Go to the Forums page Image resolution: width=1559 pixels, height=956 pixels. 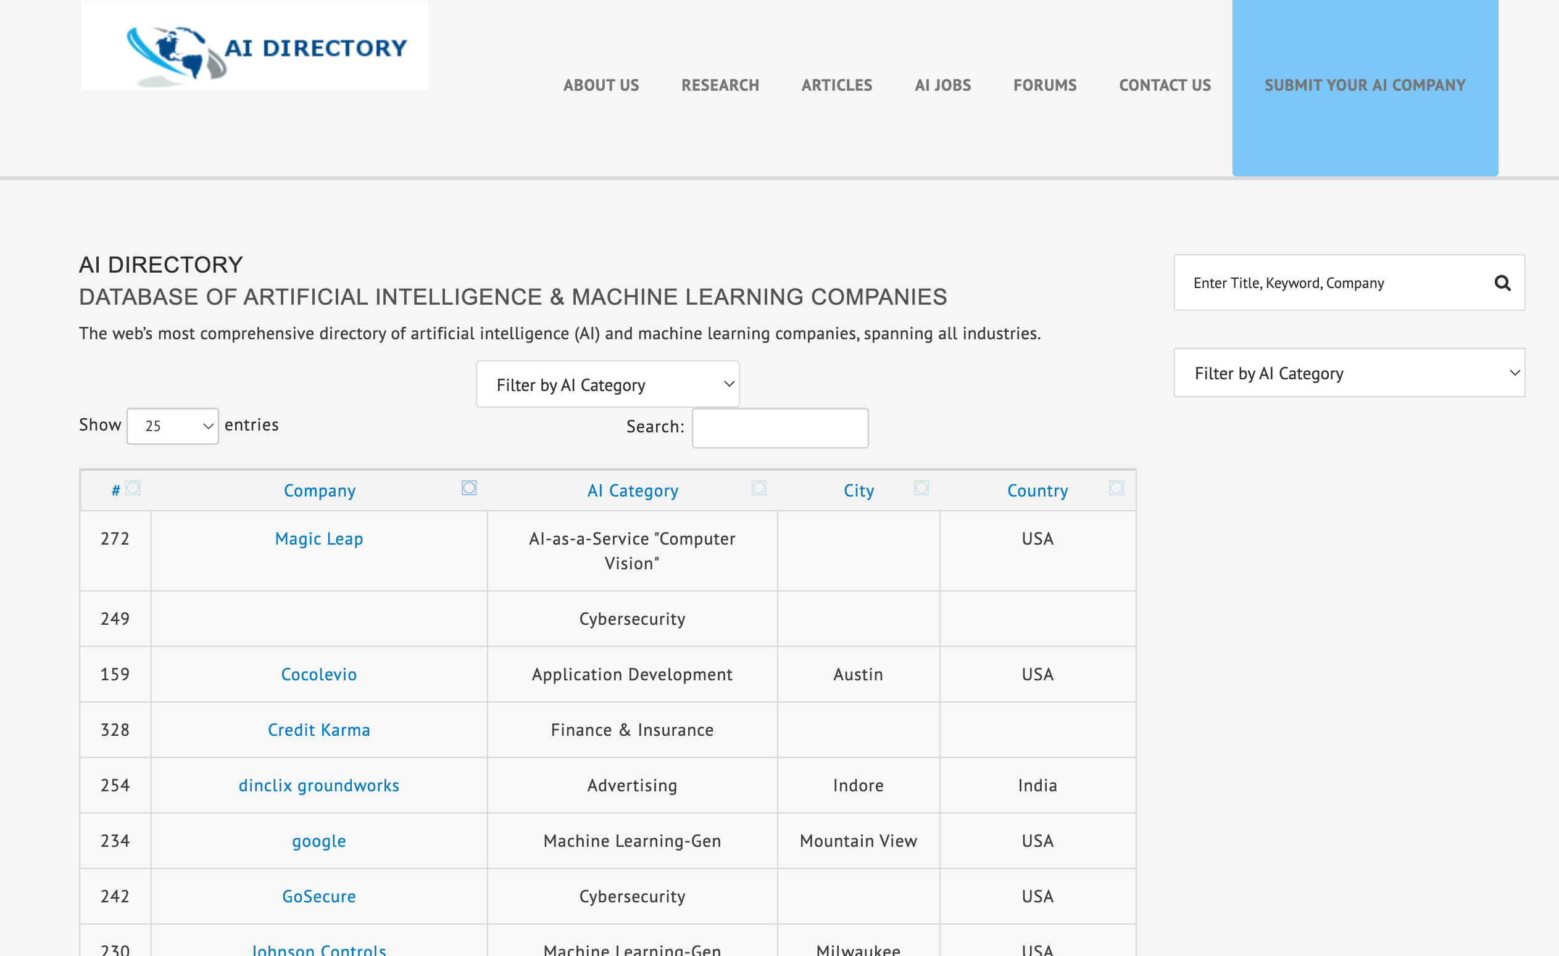[x=1045, y=85]
